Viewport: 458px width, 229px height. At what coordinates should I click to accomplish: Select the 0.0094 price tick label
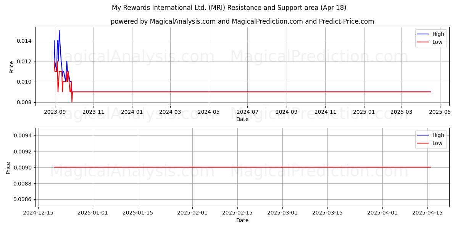pyautogui.click(x=23, y=135)
